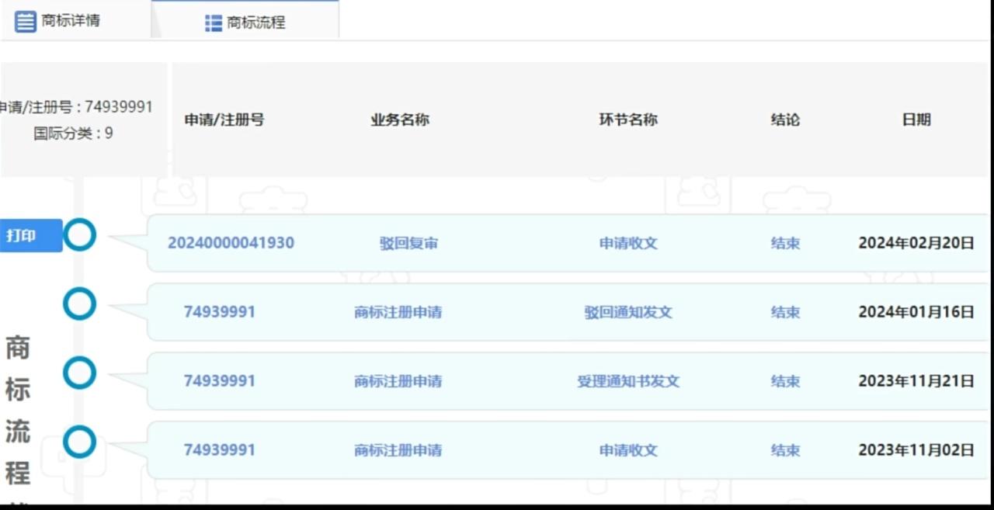Select the timeline circle for 2023年11月02日 row
The height and width of the screenshot is (510, 994).
(x=79, y=442)
